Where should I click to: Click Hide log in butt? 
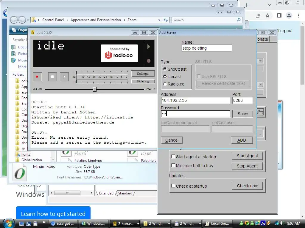pos(143,81)
